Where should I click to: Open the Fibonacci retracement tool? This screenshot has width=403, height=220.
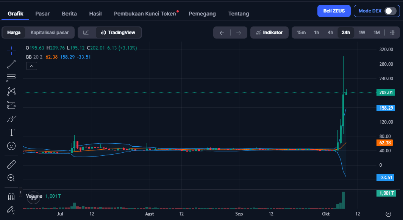tap(11, 78)
